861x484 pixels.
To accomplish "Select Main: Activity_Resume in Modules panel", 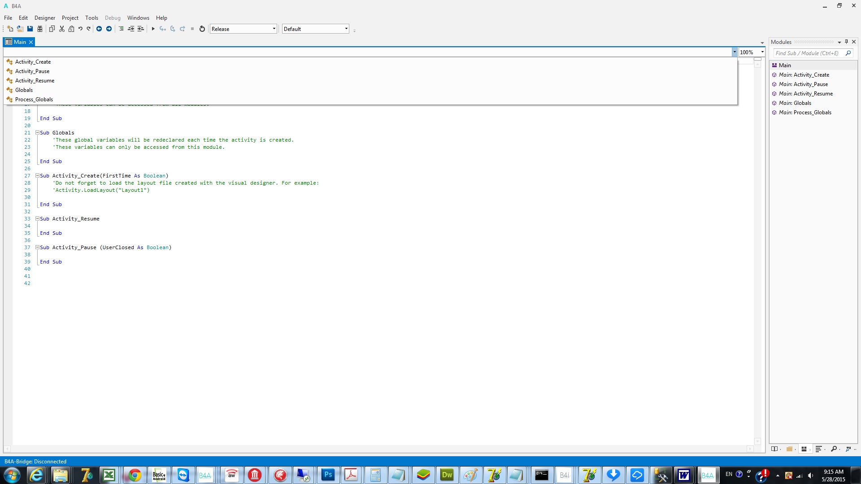I will coord(813,94).
